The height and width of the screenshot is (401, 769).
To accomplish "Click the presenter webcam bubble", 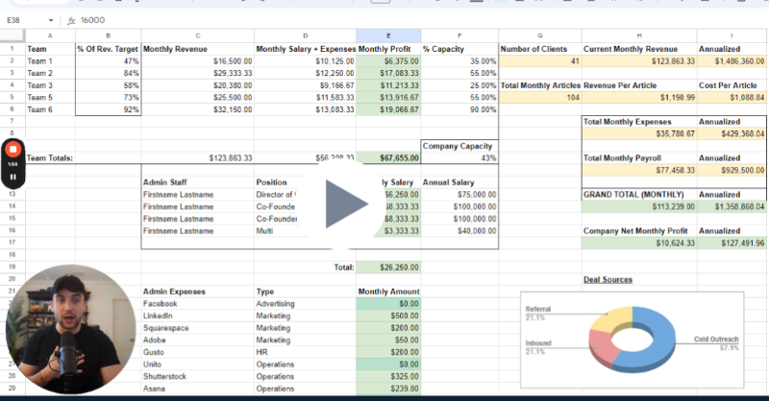I will (70, 329).
